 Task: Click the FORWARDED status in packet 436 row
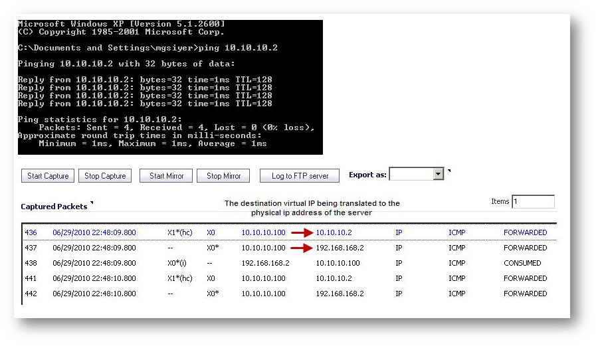tap(525, 233)
